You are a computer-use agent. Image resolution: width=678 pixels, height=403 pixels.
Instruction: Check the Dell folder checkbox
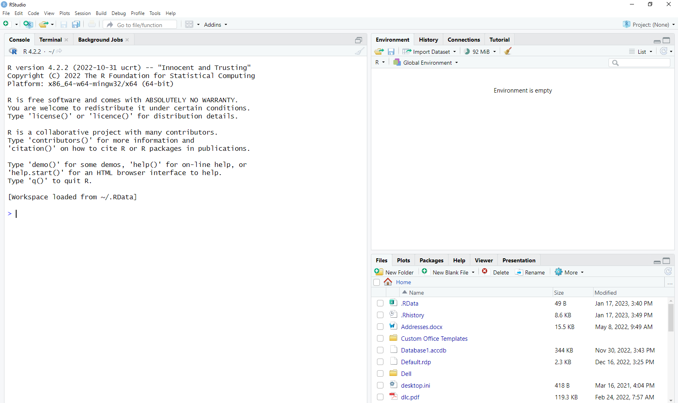click(x=380, y=373)
